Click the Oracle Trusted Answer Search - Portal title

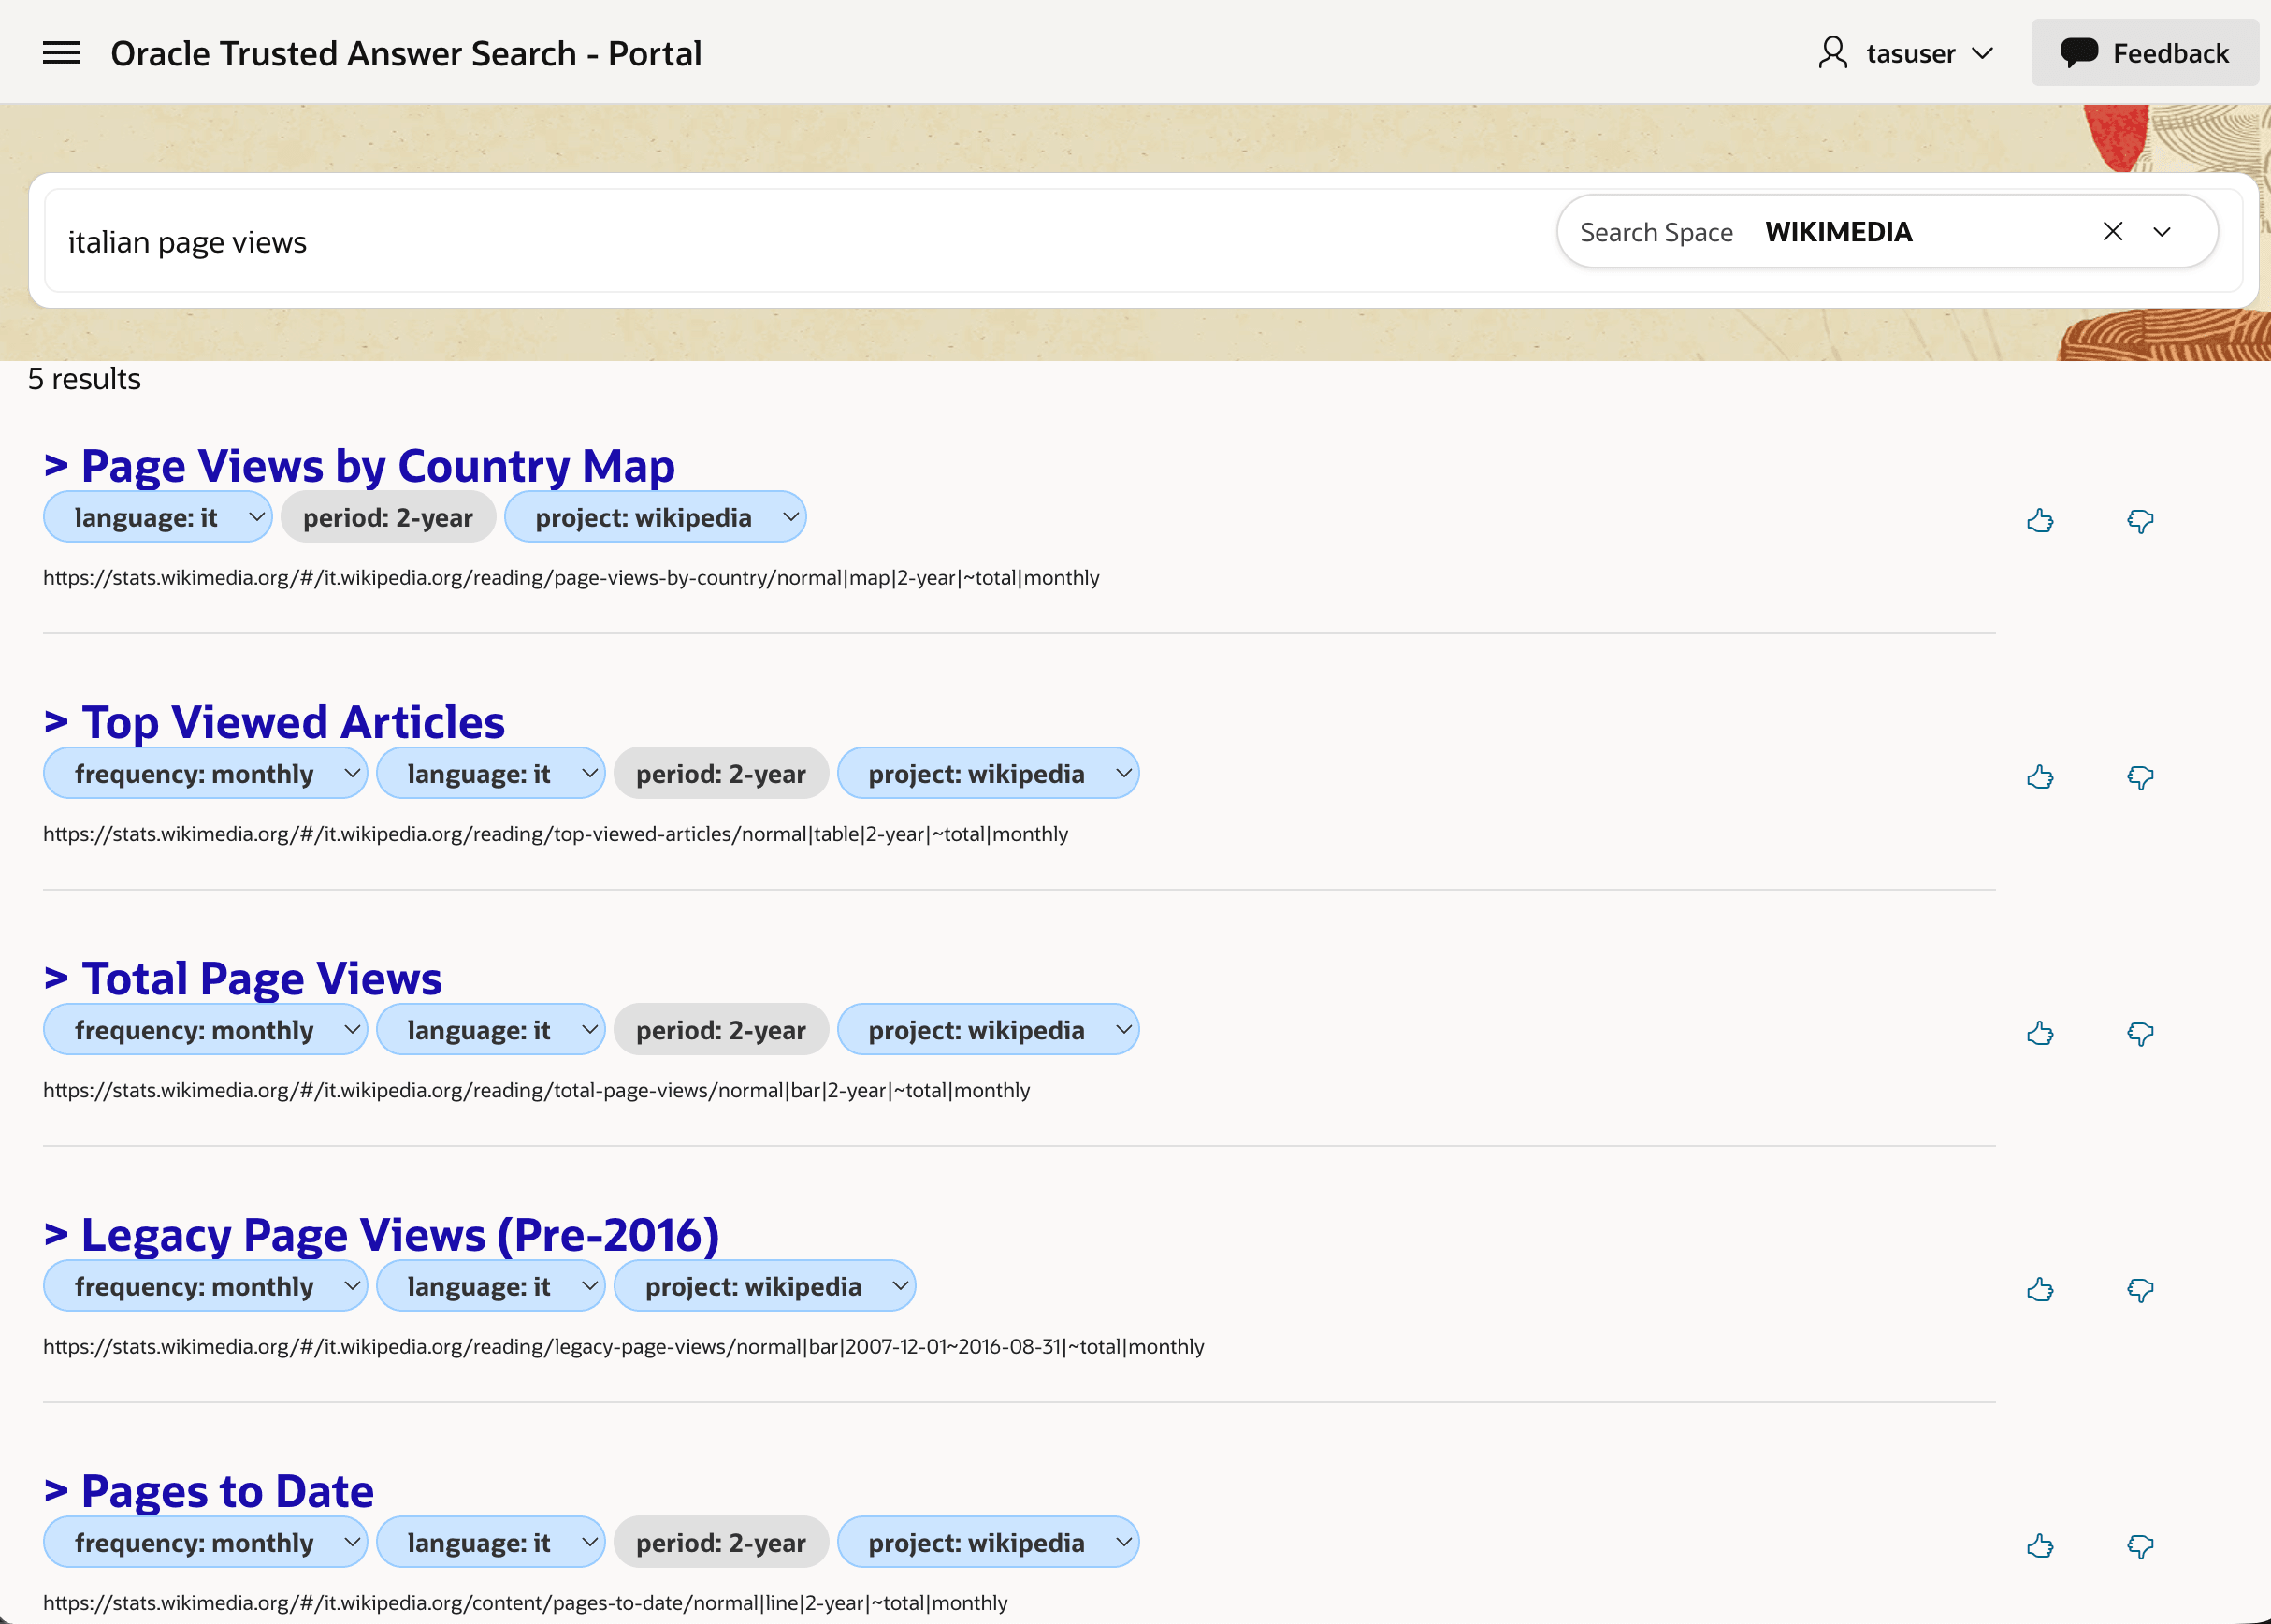(406, 53)
